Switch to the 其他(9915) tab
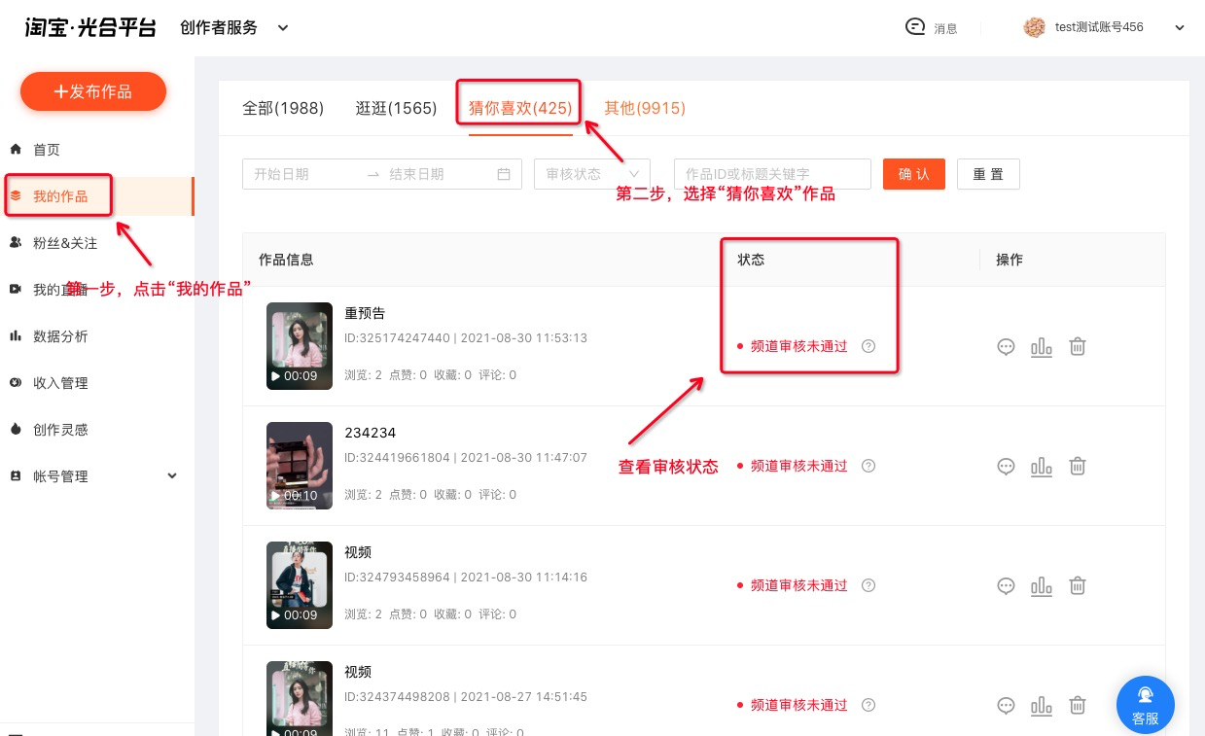Screen dimensions: 1205x736 click(x=644, y=108)
